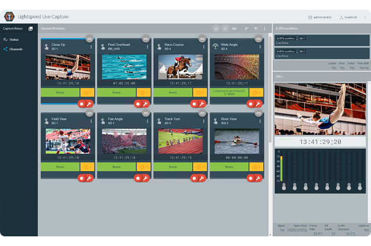Viewport: 371px width, 246px height.
Task: Select Channels in the left sidebar
Action: 16,49
